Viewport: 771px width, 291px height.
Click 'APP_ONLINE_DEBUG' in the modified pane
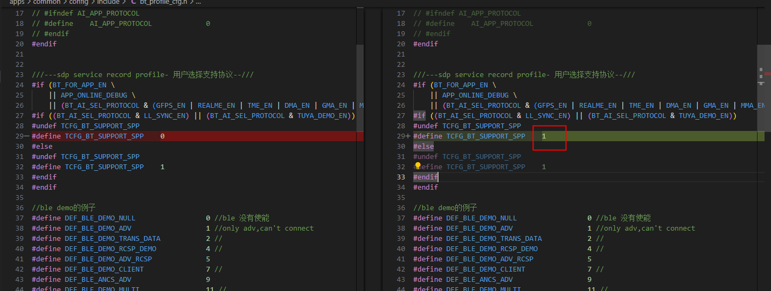pyautogui.click(x=475, y=95)
